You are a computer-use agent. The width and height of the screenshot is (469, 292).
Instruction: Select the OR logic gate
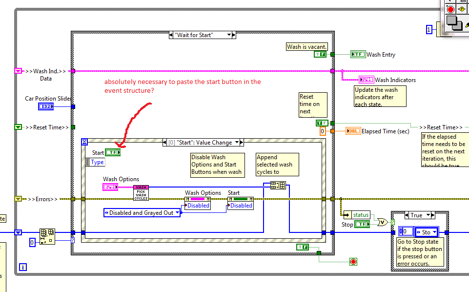383,222
